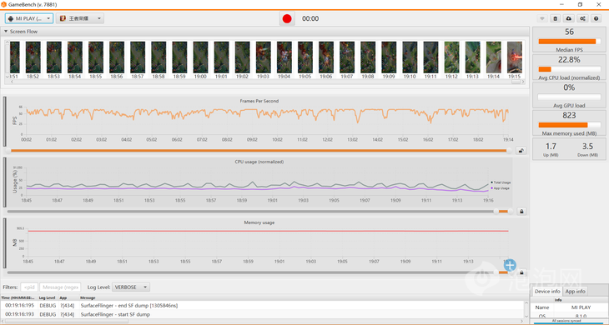Image resolution: width=609 pixels, height=325 pixels.
Task: Click the Frames Per Second chart title
Action: [x=259, y=101]
